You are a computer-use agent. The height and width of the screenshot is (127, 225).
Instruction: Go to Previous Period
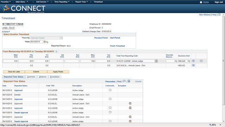(x=101, y=38)
